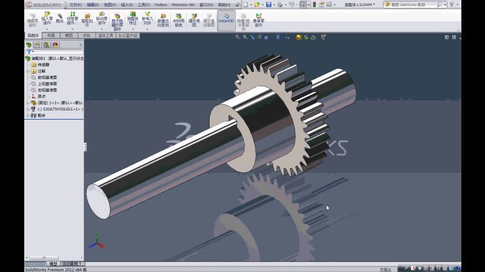Open the Linear Component Pattern dropdown arrow
The width and height of the screenshot is (485, 272).
point(72,29)
